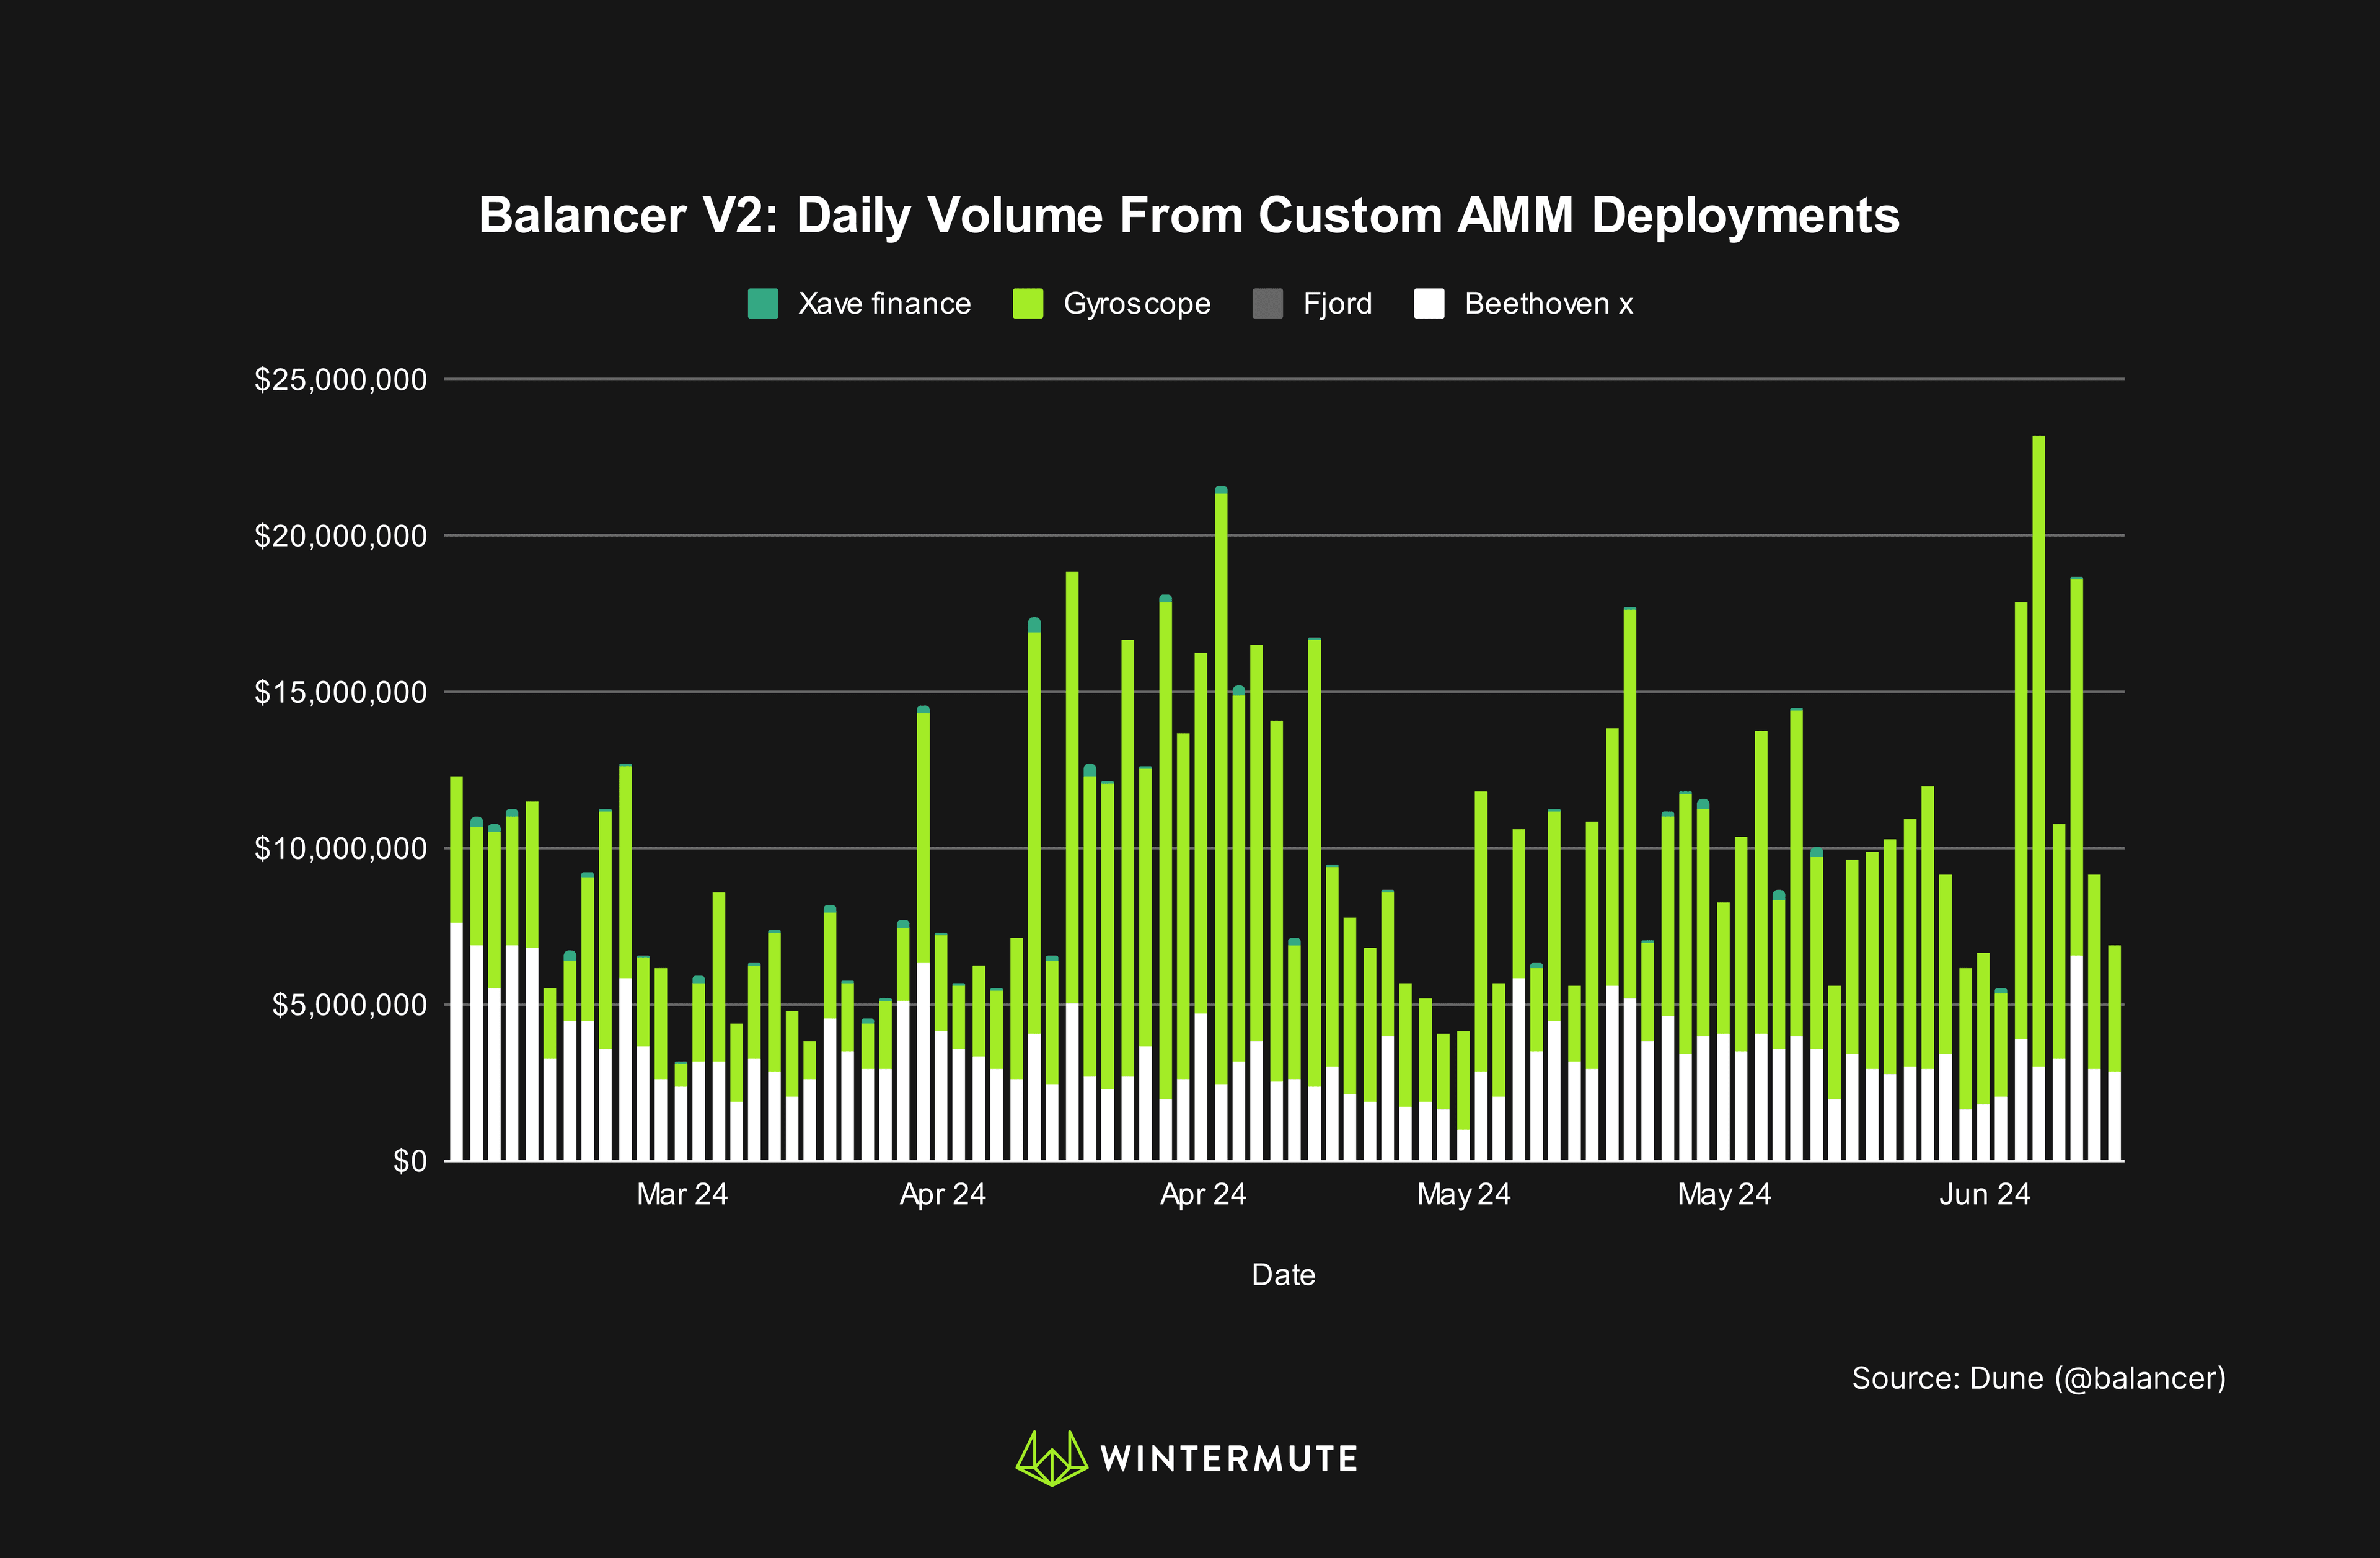Click the Gyroscope legend color swatch
This screenshot has width=2380, height=1558.
click(x=1028, y=304)
